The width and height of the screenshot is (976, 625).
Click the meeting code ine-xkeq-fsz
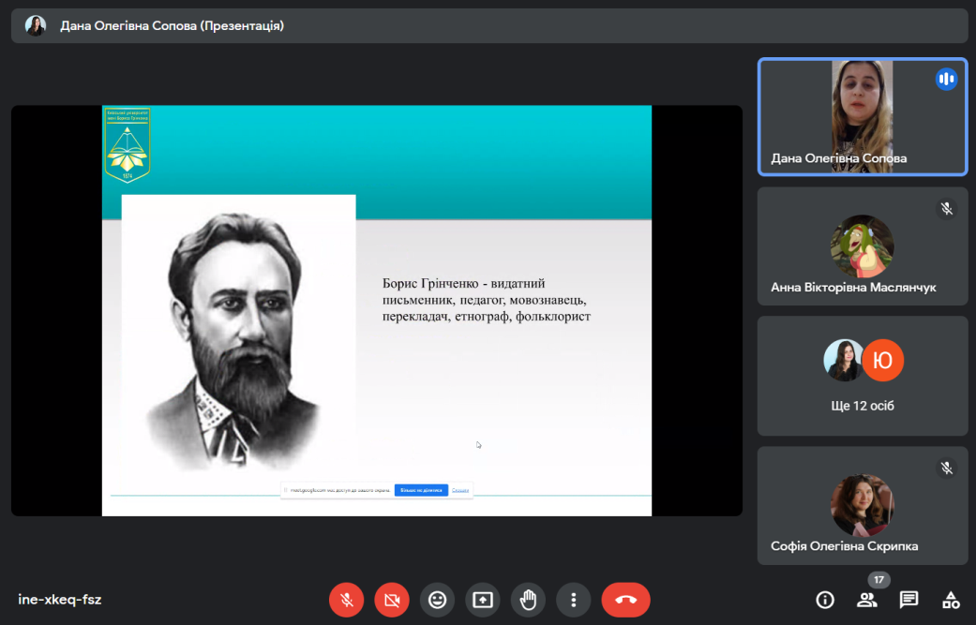(60, 600)
